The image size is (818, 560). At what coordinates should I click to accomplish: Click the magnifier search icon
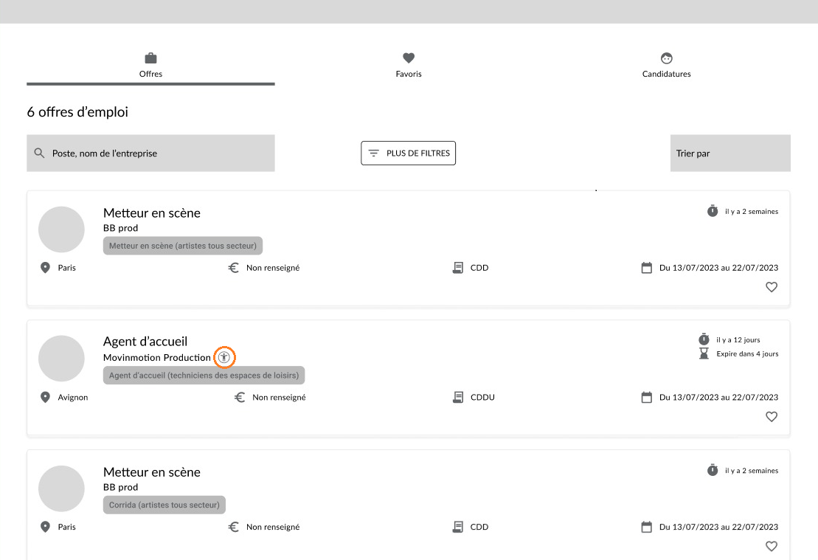point(39,153)
